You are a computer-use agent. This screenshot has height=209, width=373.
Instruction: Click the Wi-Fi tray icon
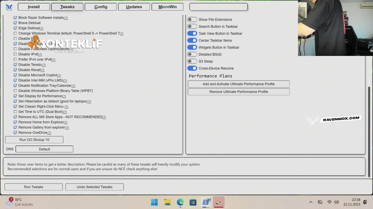(x=329, y=202)
